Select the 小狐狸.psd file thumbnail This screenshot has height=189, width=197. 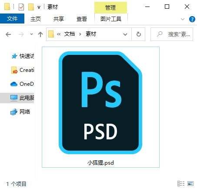tap(100, 107)
